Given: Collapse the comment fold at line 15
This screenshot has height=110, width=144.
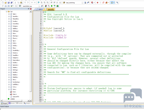Looking at the screenshot, I should (x=43, y=44).
